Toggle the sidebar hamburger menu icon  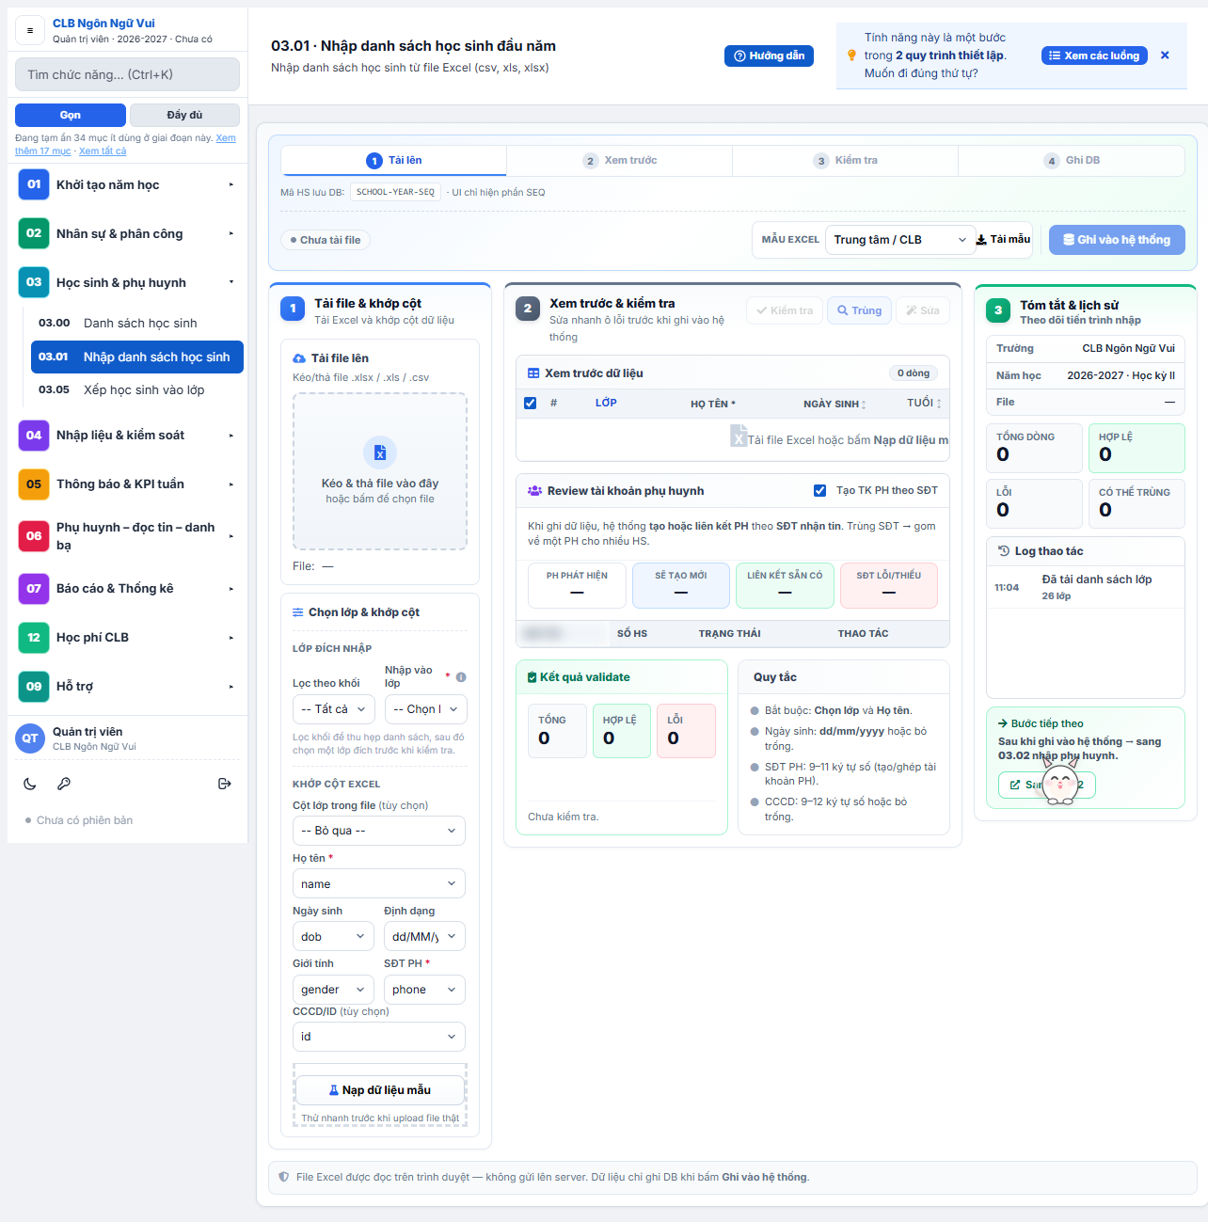click(30, 30)
